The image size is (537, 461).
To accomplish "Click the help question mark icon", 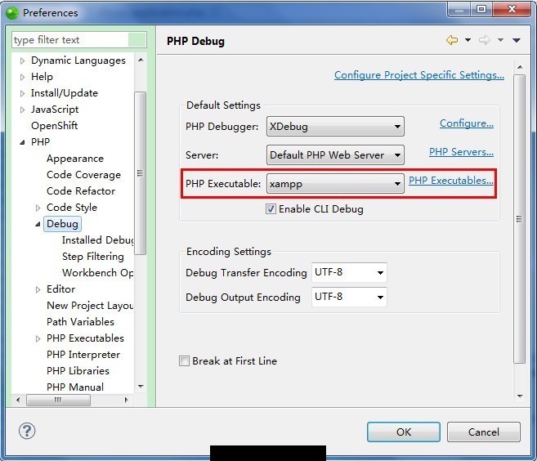I will 27,431.
